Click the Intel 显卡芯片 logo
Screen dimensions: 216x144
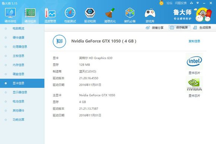point(194,61)
